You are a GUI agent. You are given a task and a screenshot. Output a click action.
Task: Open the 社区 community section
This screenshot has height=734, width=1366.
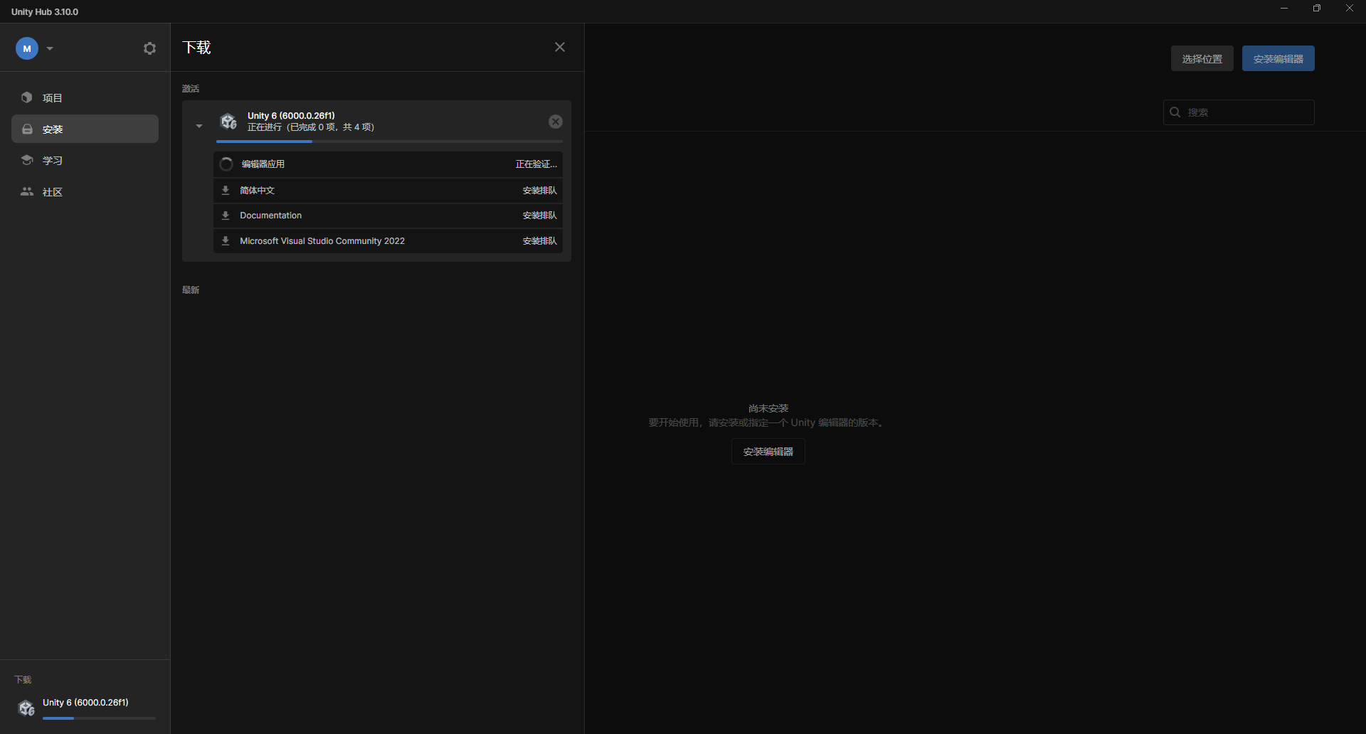click(85, 191)
